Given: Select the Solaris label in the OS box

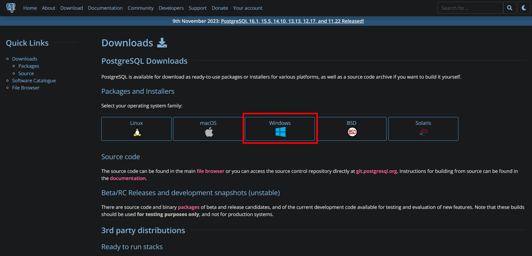Looking at the screenshot, I should (423, 123).
